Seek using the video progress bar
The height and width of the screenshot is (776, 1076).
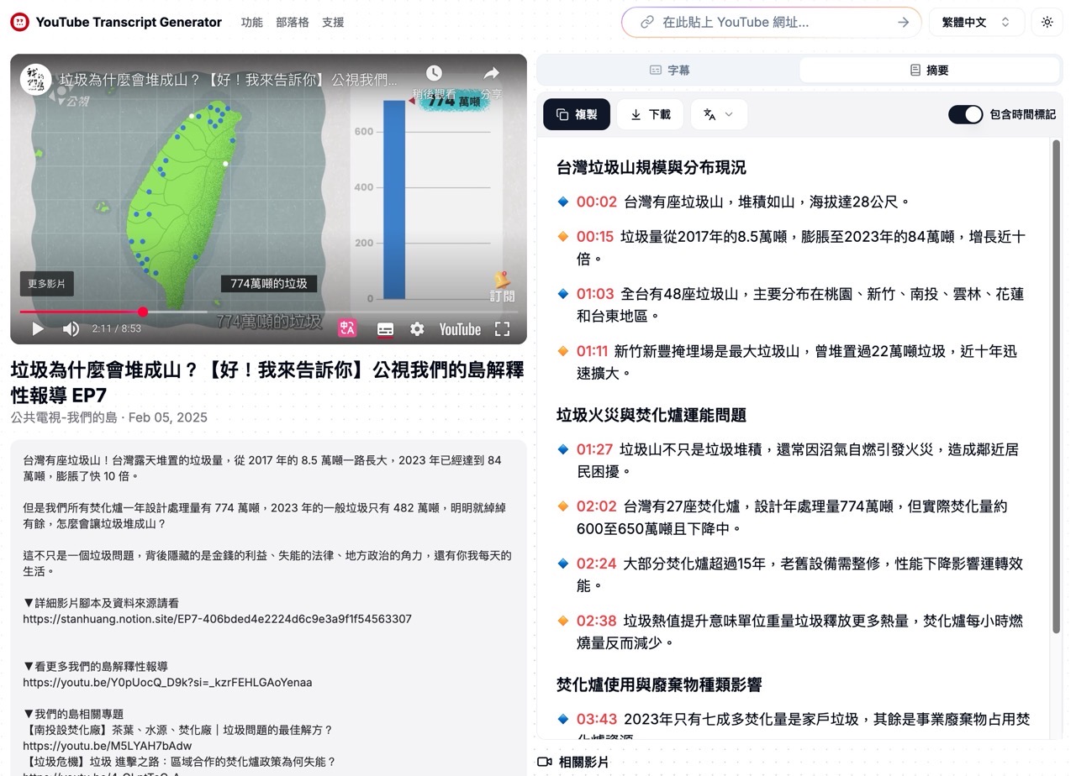(268, 312)
